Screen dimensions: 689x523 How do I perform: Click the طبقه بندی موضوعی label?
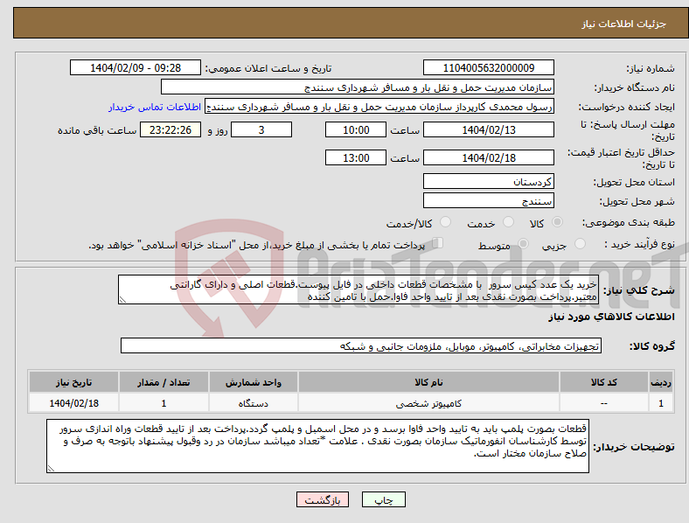pyautogui.click(x=629, y=222)
